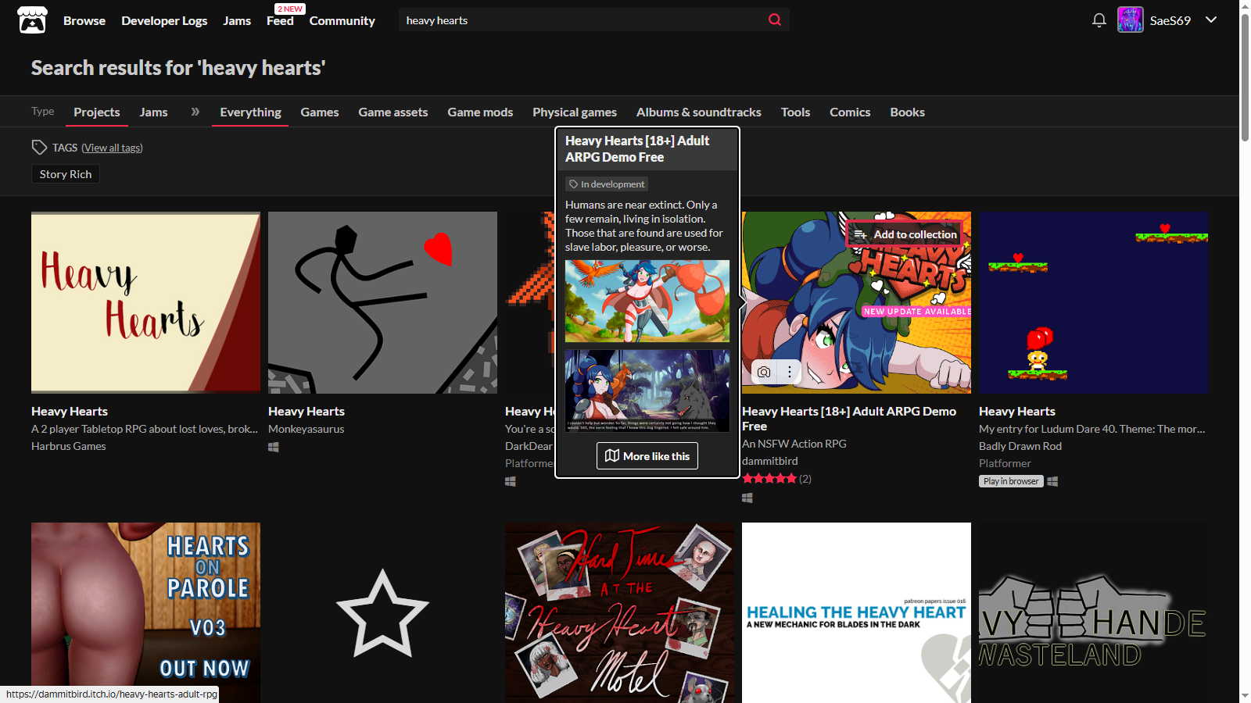Image resolution: width=1251 pixels, height=703 pixels.
Task: Open first popup screenshot with red bird
Action: pos(647,302)
